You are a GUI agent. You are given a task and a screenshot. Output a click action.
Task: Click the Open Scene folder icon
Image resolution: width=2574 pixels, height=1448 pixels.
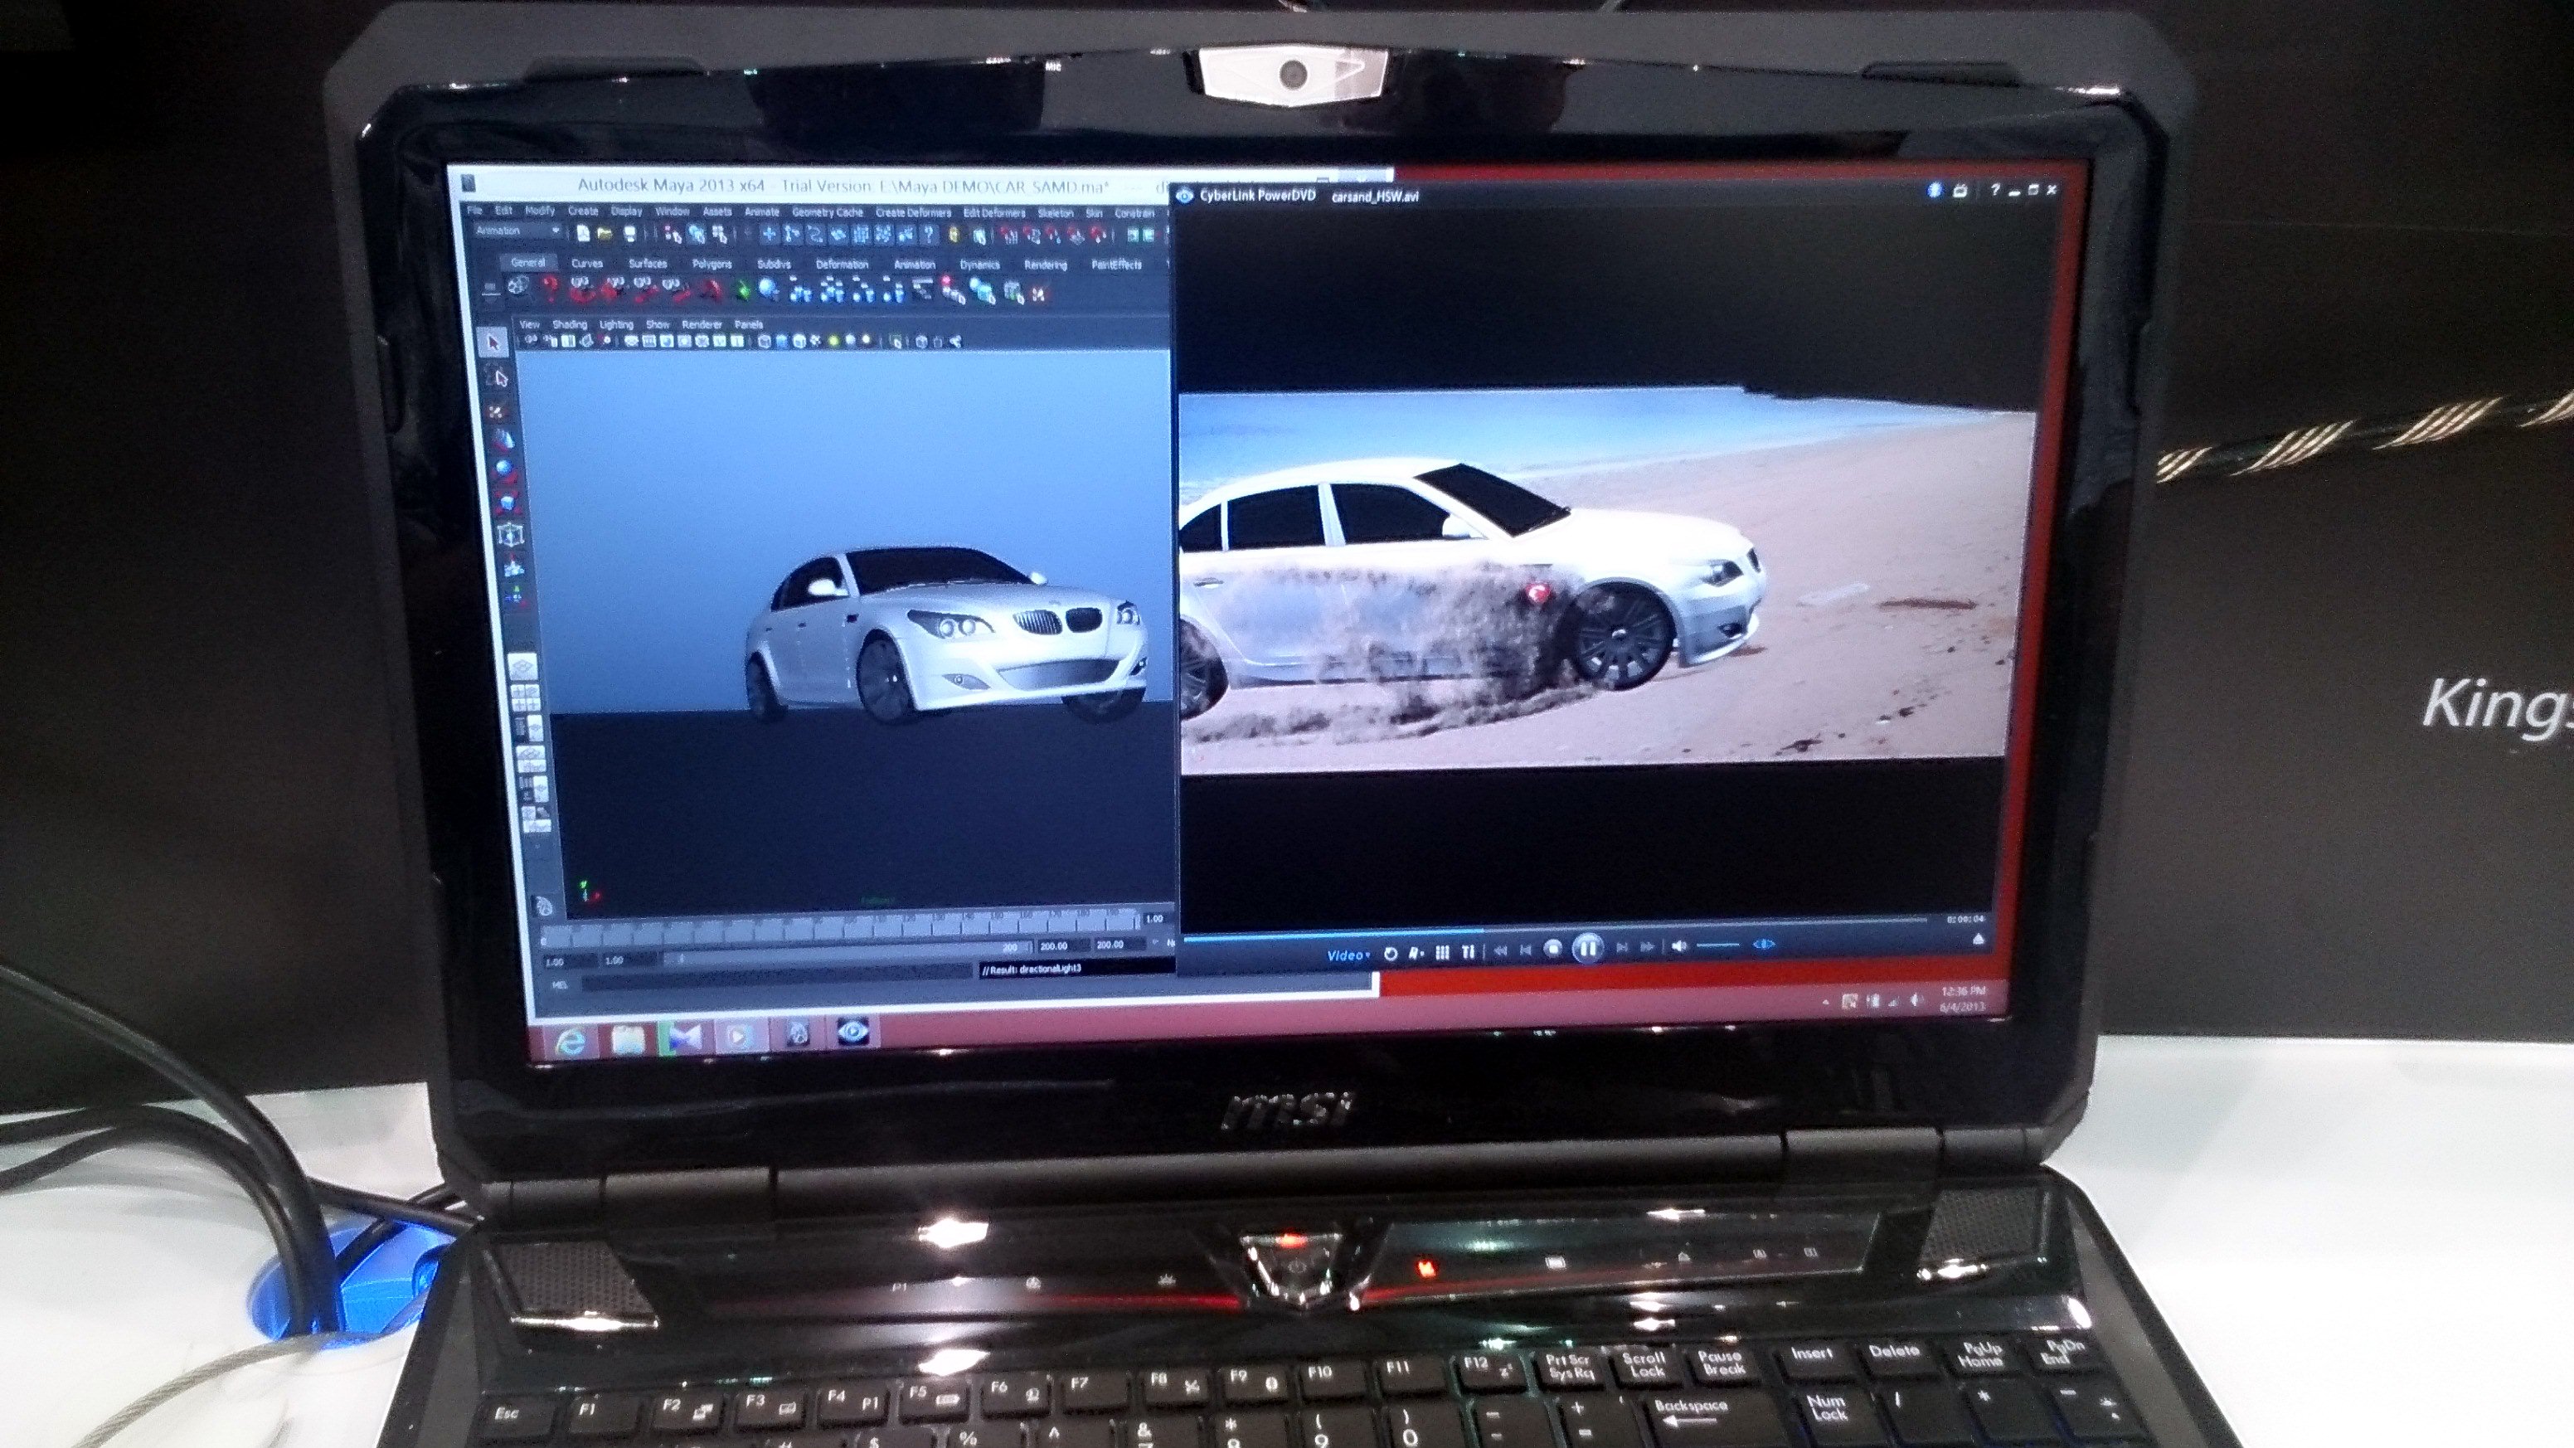605,234
